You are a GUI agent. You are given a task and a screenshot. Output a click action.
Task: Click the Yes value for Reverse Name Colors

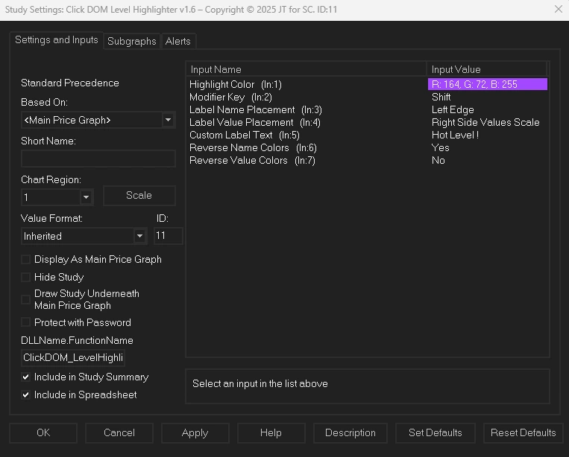(440, 148)
